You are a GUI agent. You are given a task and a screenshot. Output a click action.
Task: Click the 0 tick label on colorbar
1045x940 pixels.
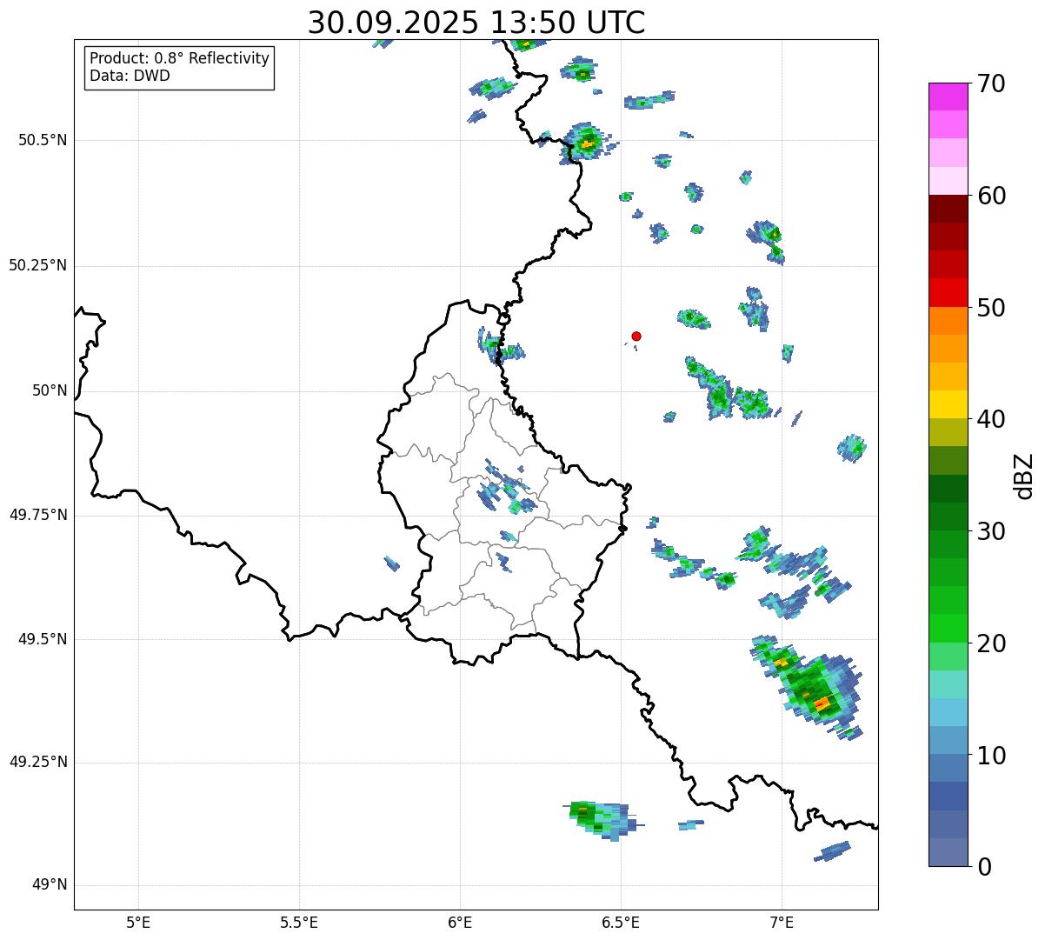tap(982, 867)
